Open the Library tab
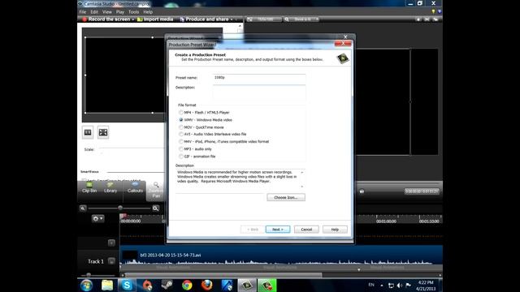 tap(110, 187)
